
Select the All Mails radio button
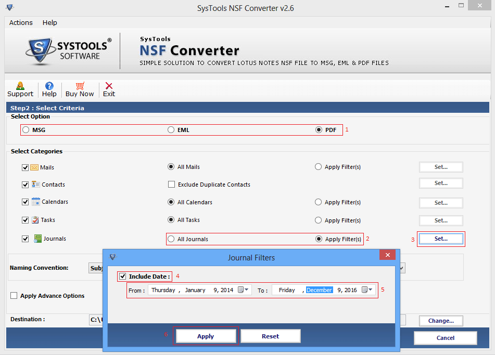coord(171,167)
